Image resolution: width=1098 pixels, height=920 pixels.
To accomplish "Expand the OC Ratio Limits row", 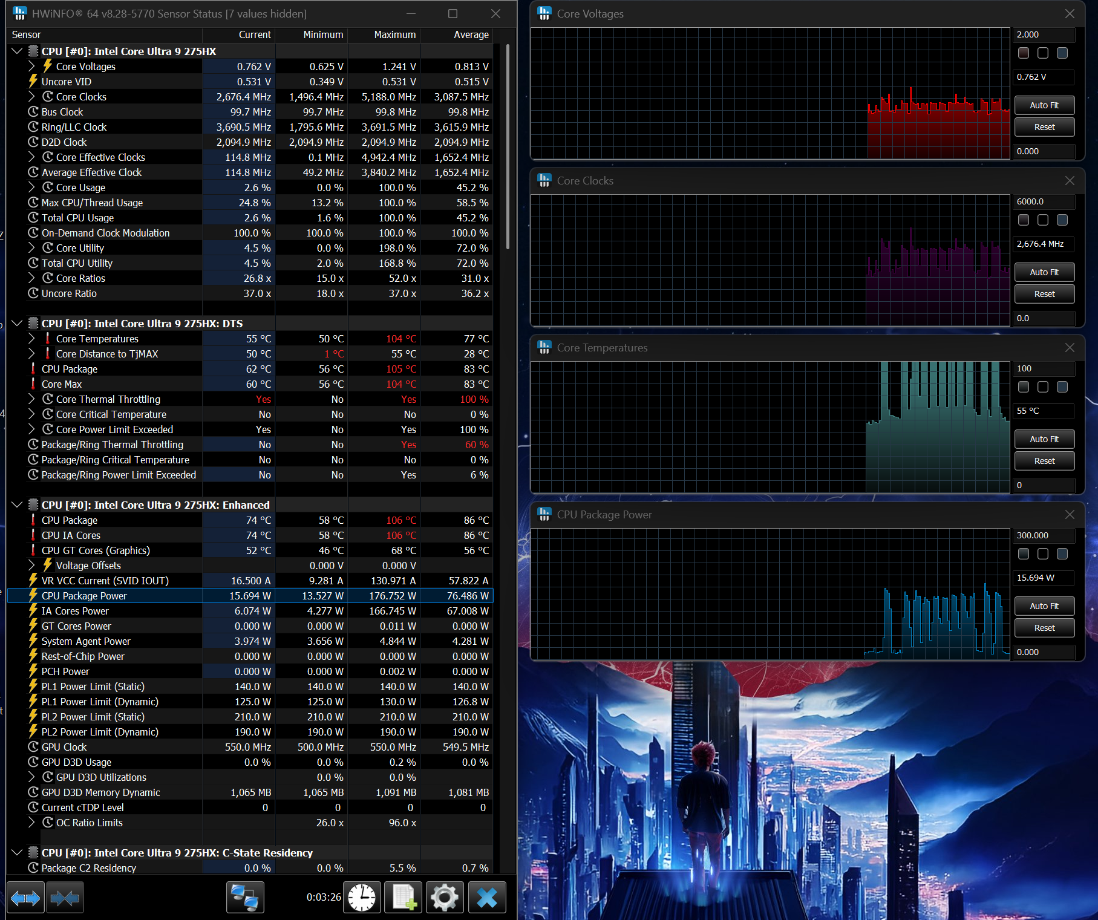I will click(x=31, y=822).
